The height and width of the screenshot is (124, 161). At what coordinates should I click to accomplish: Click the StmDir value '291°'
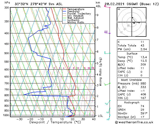144,114
